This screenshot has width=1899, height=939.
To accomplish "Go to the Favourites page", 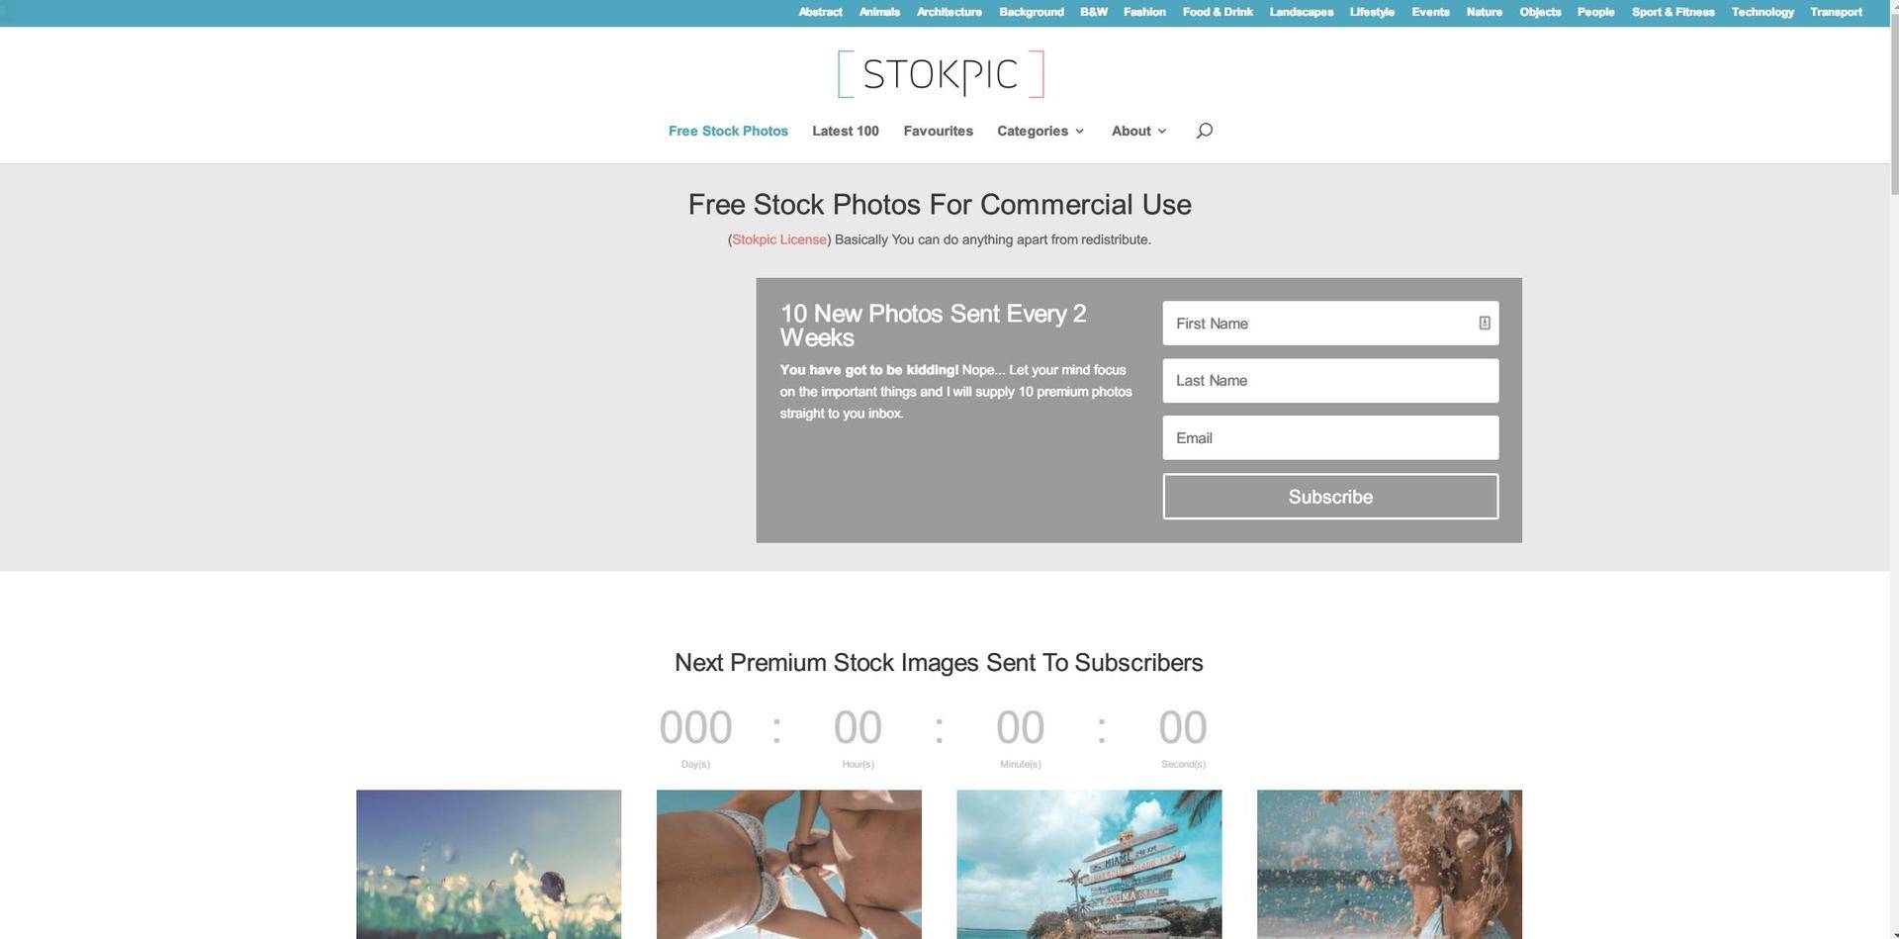I will click(x=938, y=131).
